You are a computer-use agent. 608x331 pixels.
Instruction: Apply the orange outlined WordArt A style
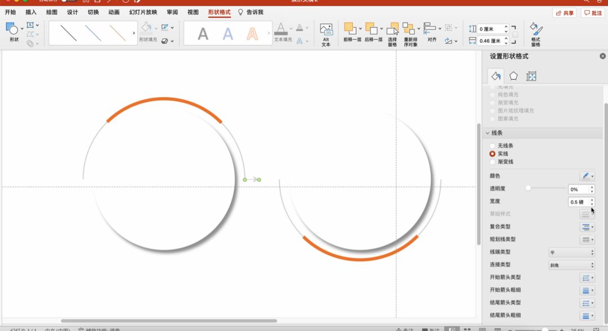coord(252,34)
